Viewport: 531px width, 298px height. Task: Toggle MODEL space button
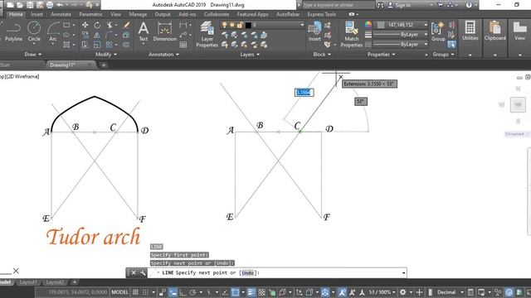click(x=119, y=292)
